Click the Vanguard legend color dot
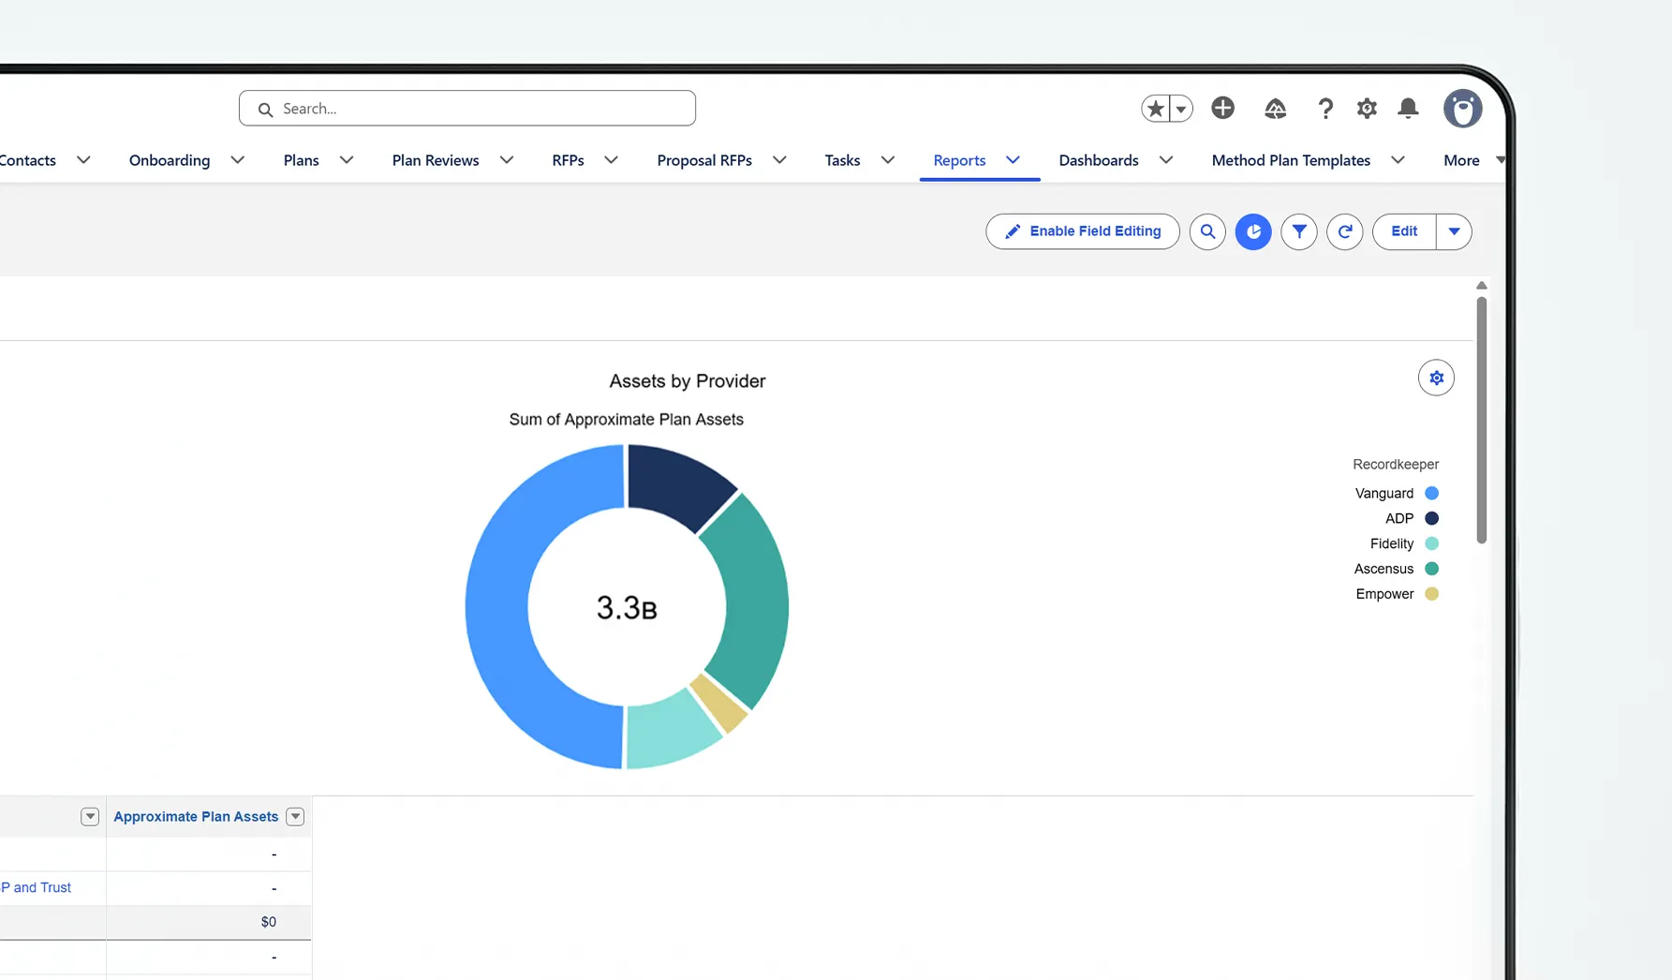Image resolution: width=1672 pixels, height=980 pixels. coord(1431,493)
